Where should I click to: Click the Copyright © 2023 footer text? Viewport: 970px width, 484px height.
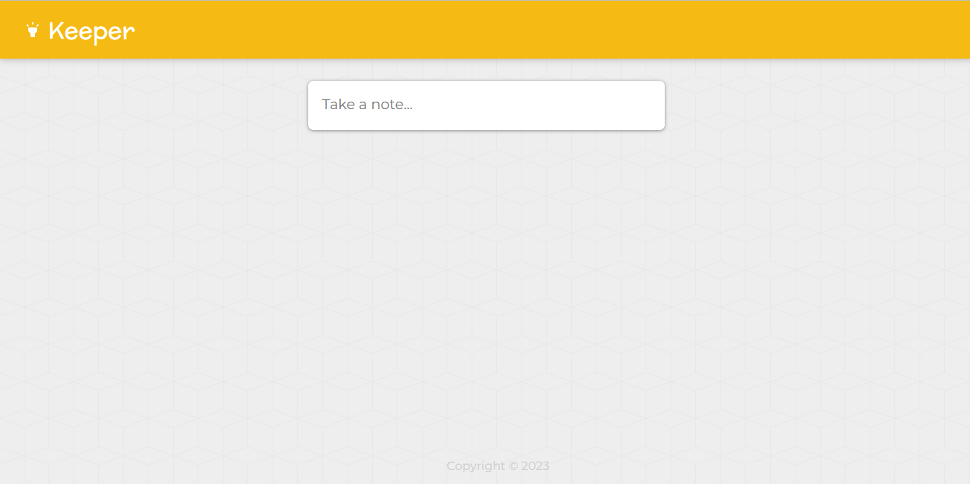(498, 466)
